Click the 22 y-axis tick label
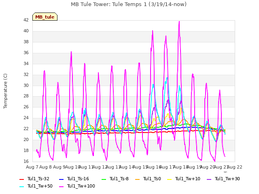259x194 pixels. (x=26, y=129)
